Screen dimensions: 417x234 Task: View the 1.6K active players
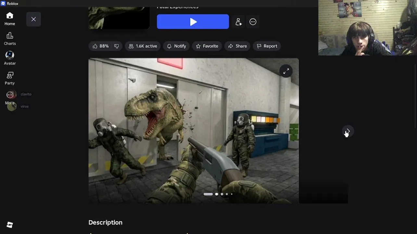(143, 46)
